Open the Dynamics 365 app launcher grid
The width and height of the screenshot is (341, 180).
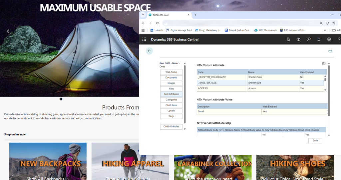coord(144,39)
